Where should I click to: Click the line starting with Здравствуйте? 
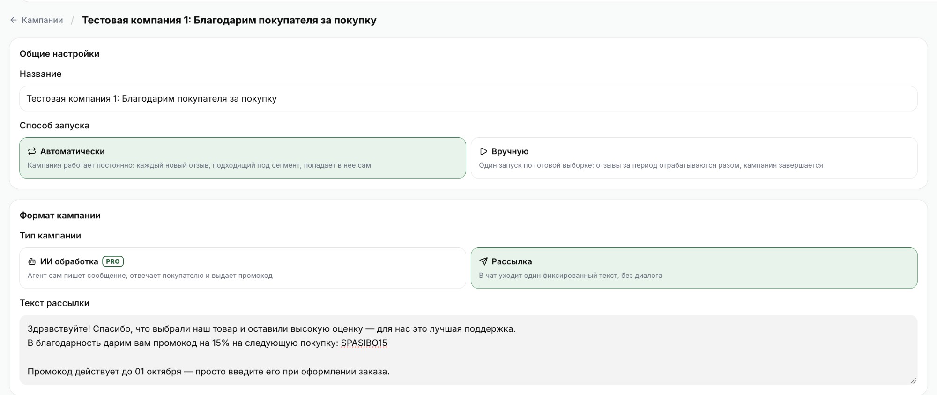click(x=272, y=329)
